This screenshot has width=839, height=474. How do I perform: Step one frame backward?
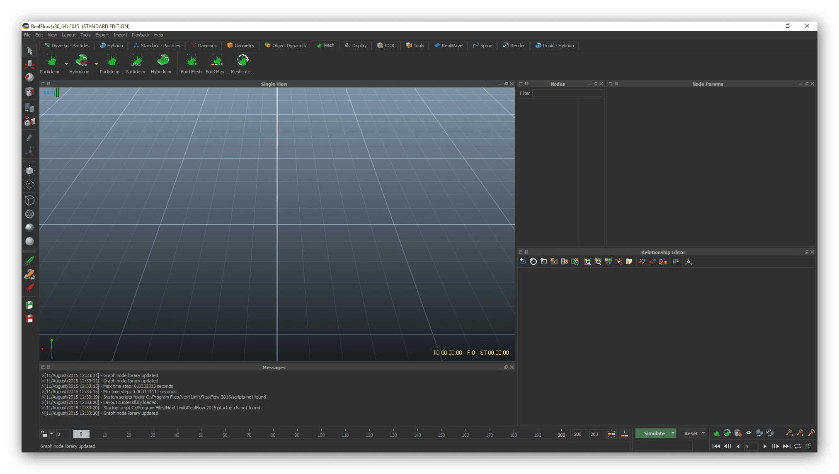pos(727,446)
